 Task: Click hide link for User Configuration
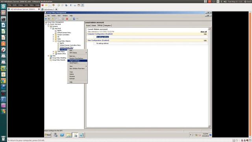click(x=205, y=40)
